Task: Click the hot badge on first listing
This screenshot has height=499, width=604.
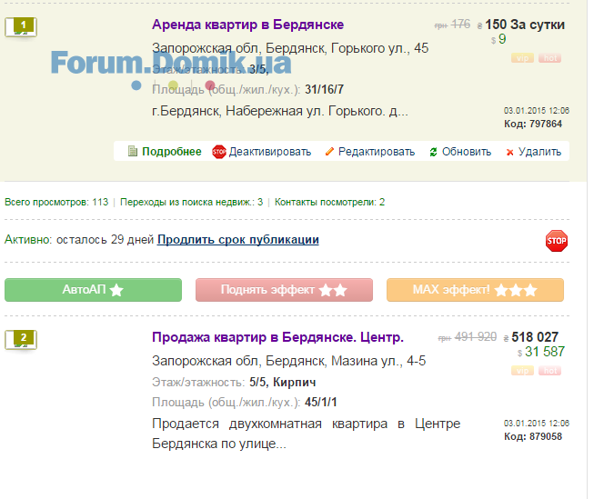Action: click(x=549, y=58)
